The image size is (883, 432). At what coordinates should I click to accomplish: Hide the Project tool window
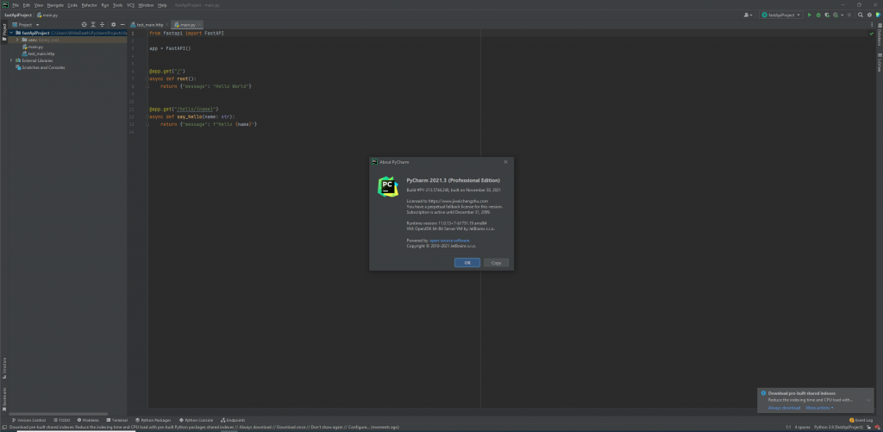click(122, 25)
